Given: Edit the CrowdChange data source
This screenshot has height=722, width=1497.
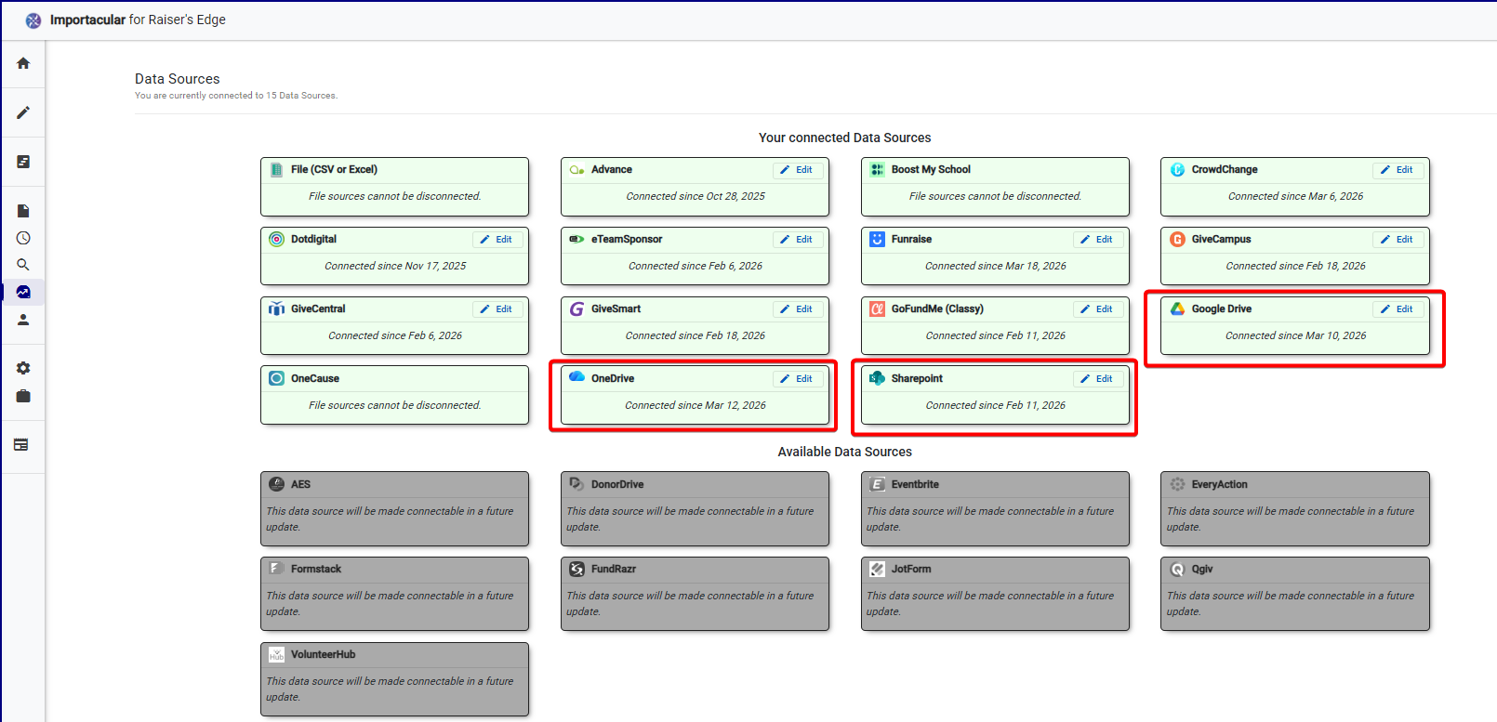Looking at the screenshot, I should tap(1397, 170).
